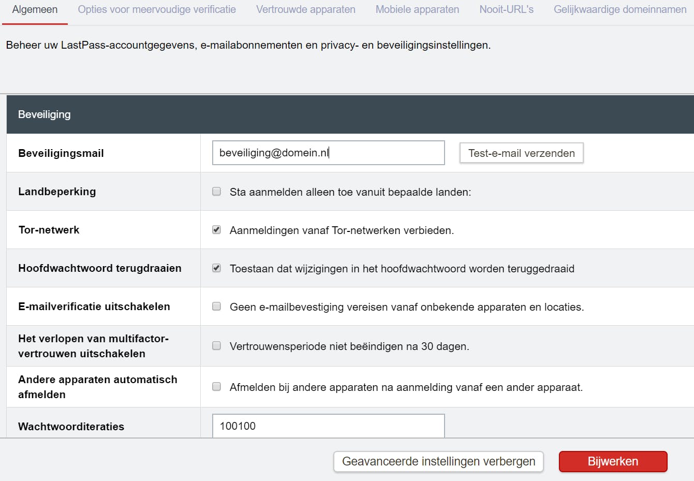Screen dimensions: 694x481
Task: Check the Vertrouwensperiode niet beëindigen checkbox
Action: (217, 346)
